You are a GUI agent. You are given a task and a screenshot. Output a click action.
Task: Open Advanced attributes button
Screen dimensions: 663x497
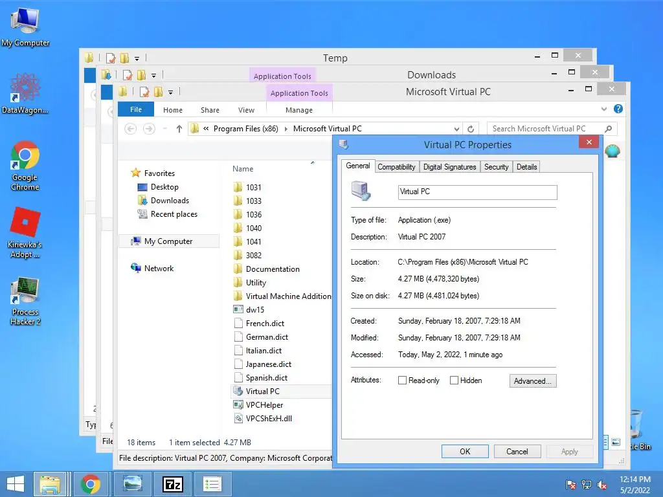pos(533,381)
